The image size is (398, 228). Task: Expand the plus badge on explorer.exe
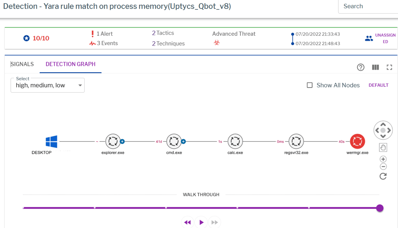click(122, 141)
